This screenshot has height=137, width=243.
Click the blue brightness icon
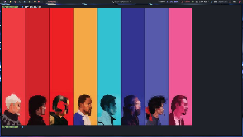tap(211, 2)
